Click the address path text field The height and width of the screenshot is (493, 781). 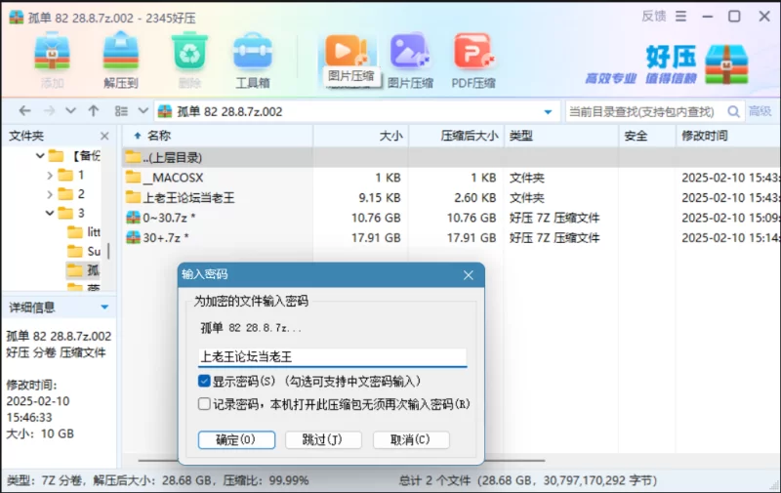357,111
